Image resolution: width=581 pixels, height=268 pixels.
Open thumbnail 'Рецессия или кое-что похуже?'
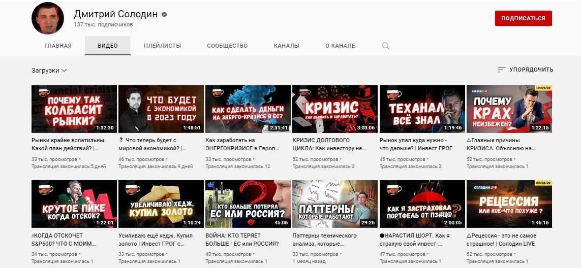pyautogui.click(x=509, y=204)
